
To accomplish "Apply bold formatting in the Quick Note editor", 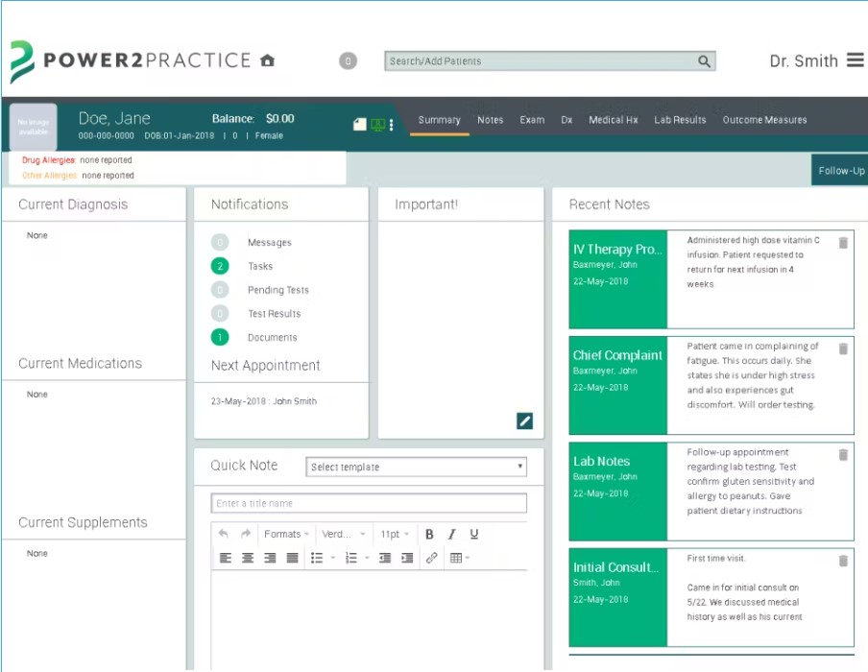I will (429, 534).
